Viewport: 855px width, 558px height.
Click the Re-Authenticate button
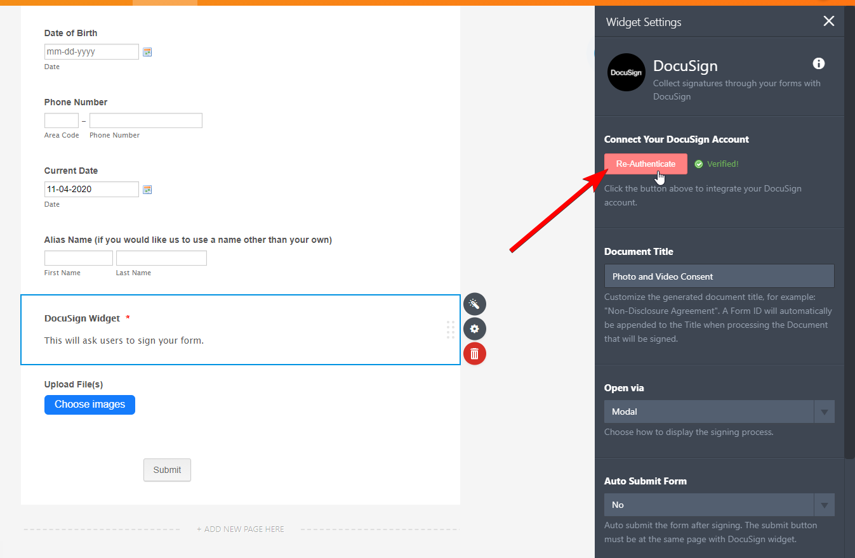[x=646, y=164]
